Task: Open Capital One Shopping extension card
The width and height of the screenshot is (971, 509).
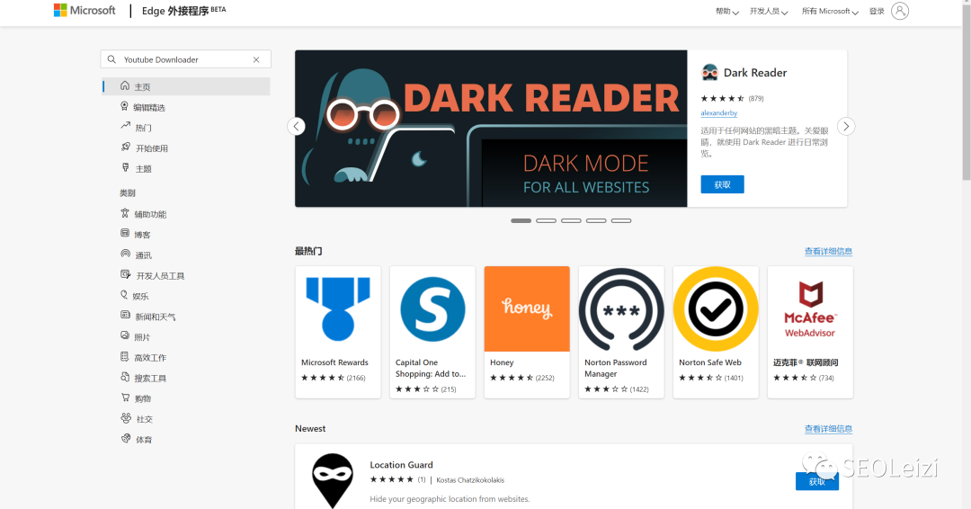Action: (432, 333)
